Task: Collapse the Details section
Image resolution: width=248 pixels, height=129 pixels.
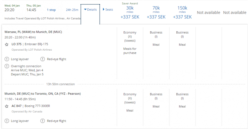Action: (x=90, y=10)
